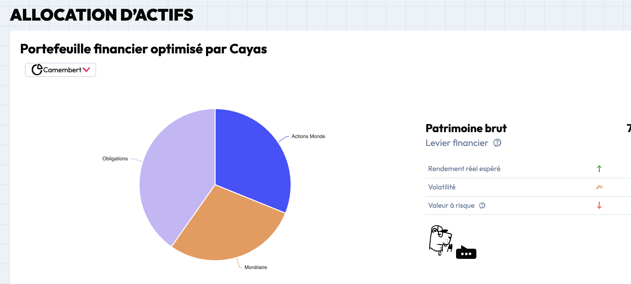Click the green up arrow for Rendement
This screenshot has height=284, width=631.
(599, 169)
